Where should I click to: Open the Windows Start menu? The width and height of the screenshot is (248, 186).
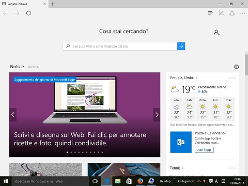tap(6, 181)
